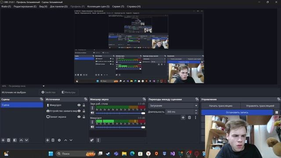Click the Свойства button
The width and height of the screenshot is (281, 158).
(49, 92)
